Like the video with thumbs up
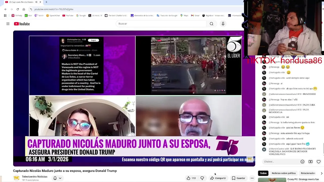Viewport: 324px width, 182px height. point(191,178)
